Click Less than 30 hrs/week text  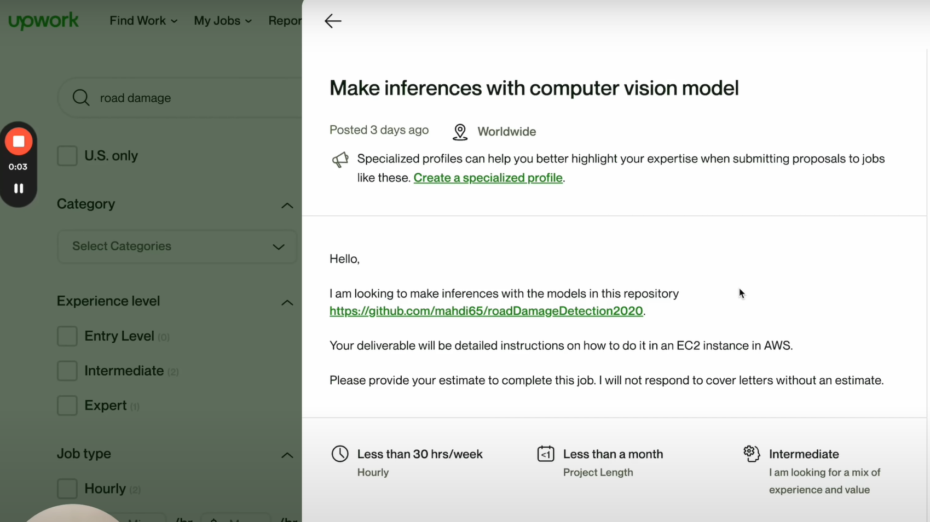tap(420, 454)
